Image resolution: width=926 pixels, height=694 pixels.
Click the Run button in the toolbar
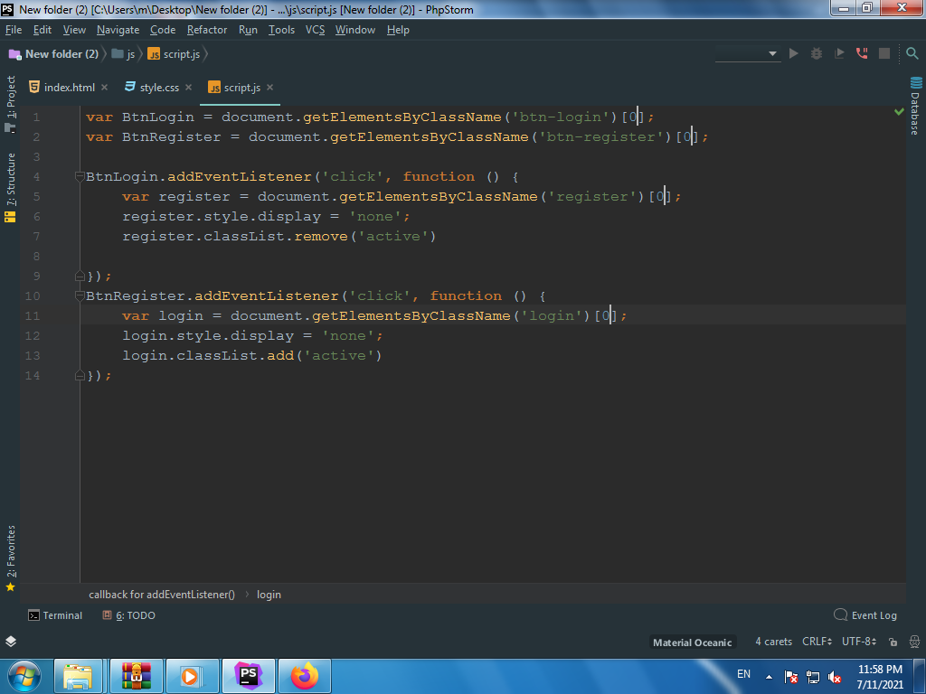[x=794, y=53]
